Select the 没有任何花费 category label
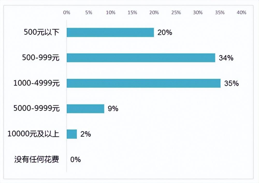This screenshot has height=183, width=259. [37, 159]
